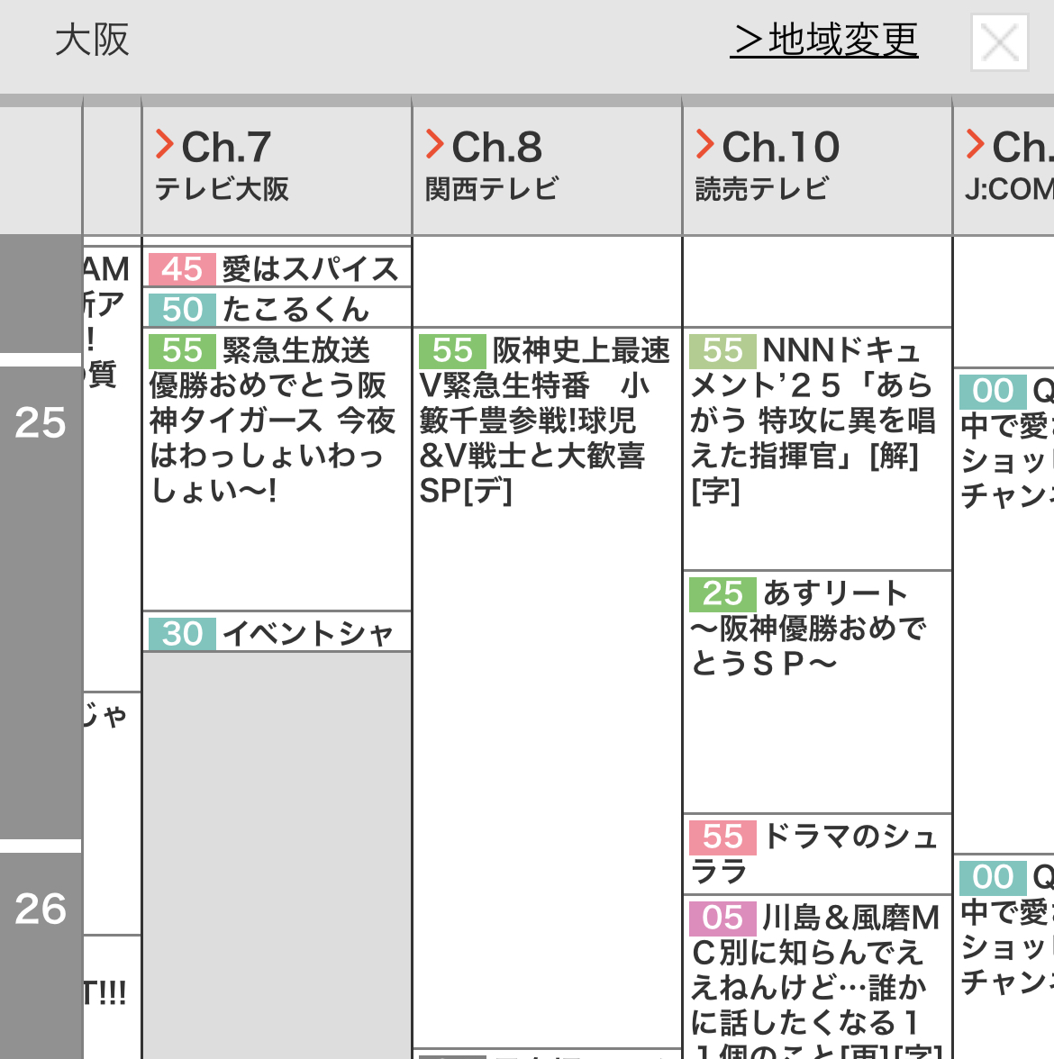Select あすリート 阪神優勝おめでとうSP program
Image resolution: width=1054 pixels, height=1059 pixels.
(x=815, y=629)
